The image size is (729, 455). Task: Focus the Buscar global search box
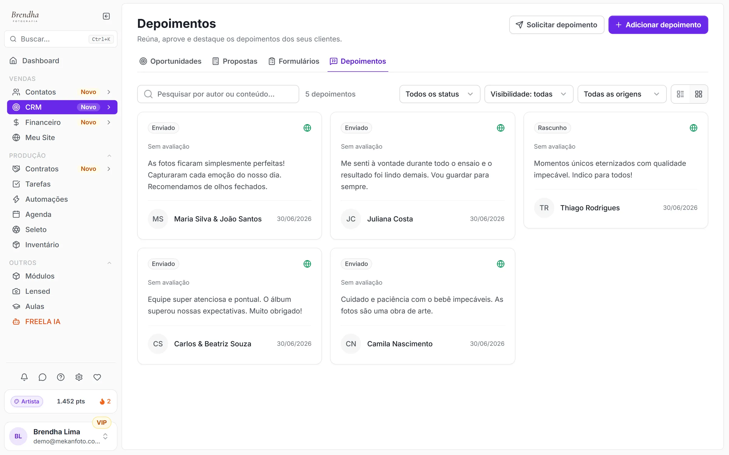click(61, 39)
